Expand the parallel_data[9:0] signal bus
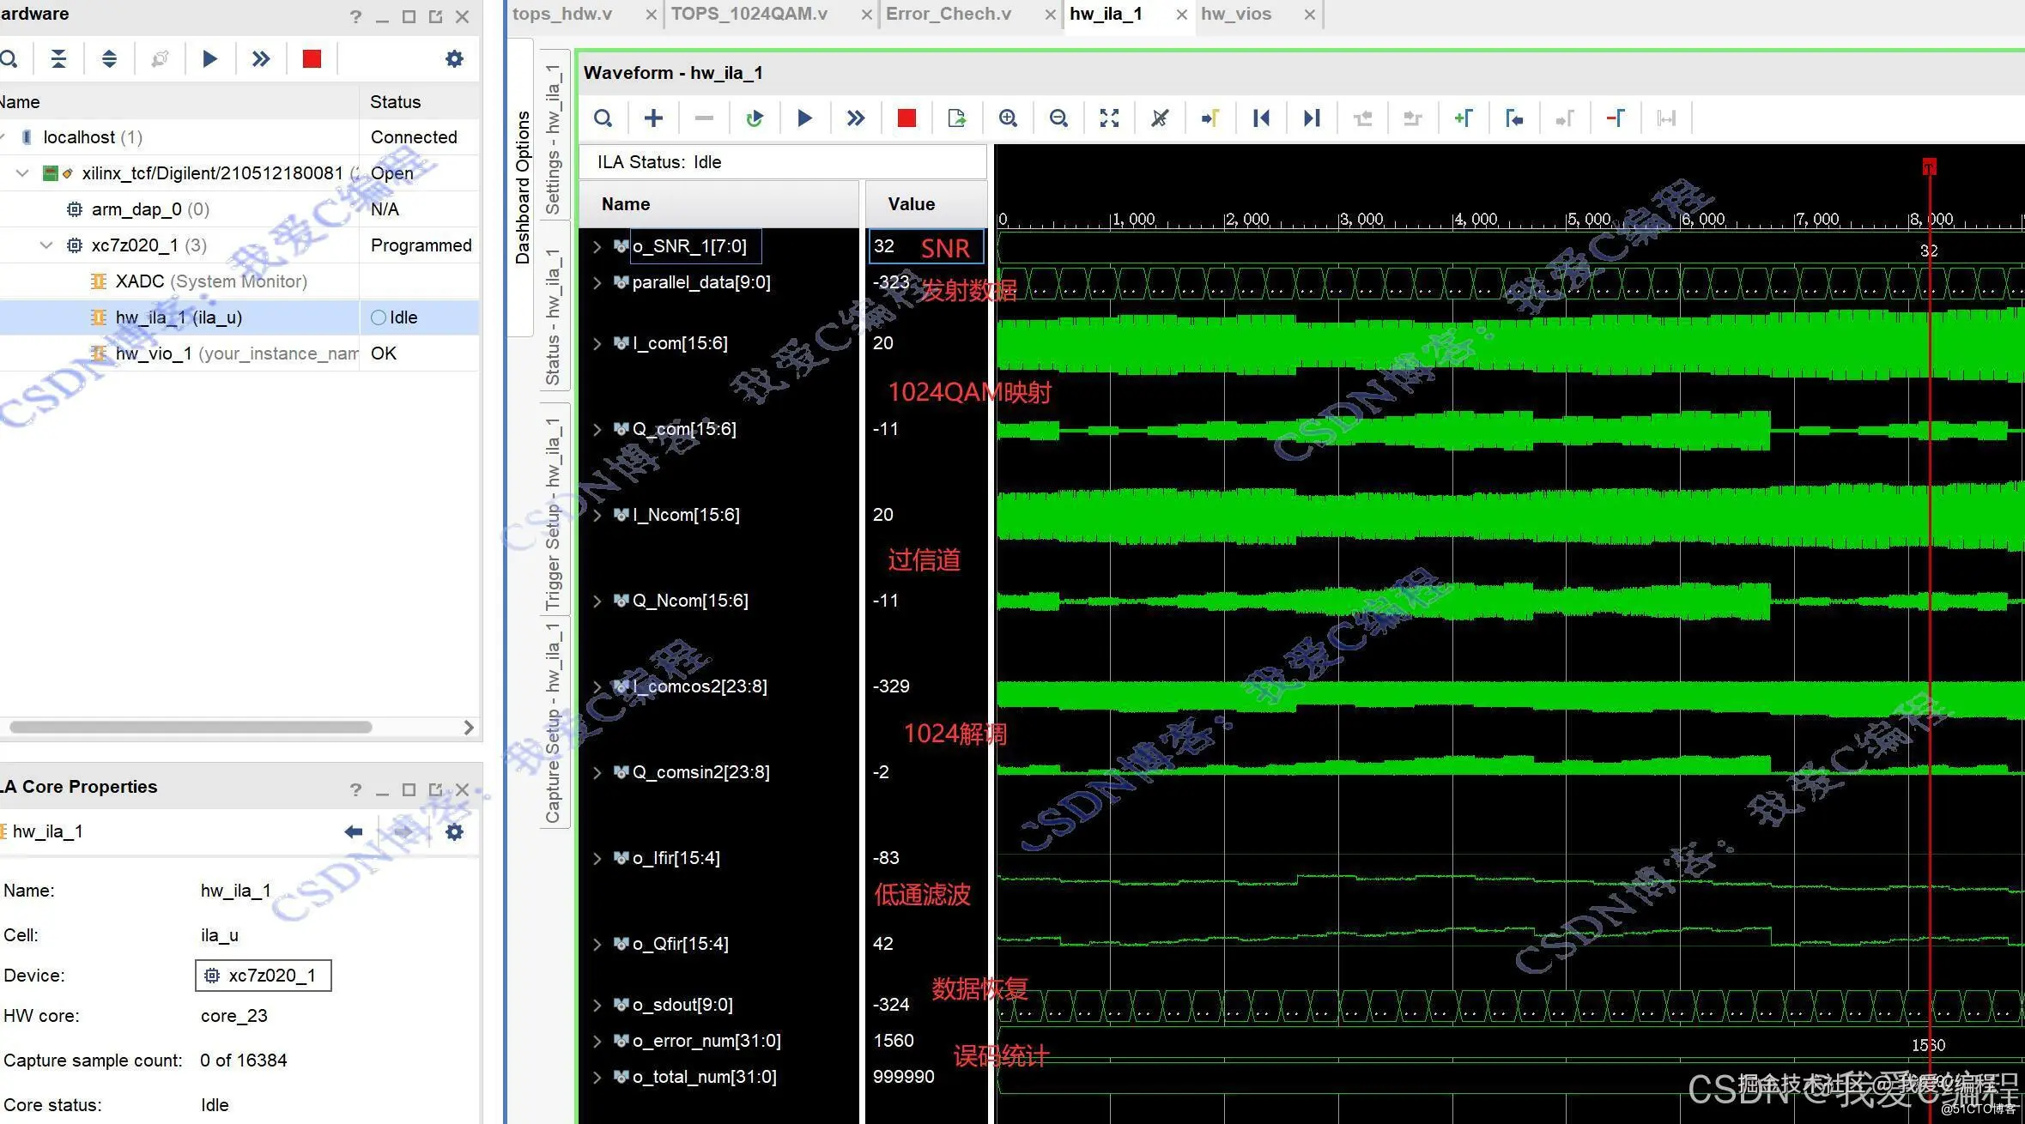 coord(597,283)
